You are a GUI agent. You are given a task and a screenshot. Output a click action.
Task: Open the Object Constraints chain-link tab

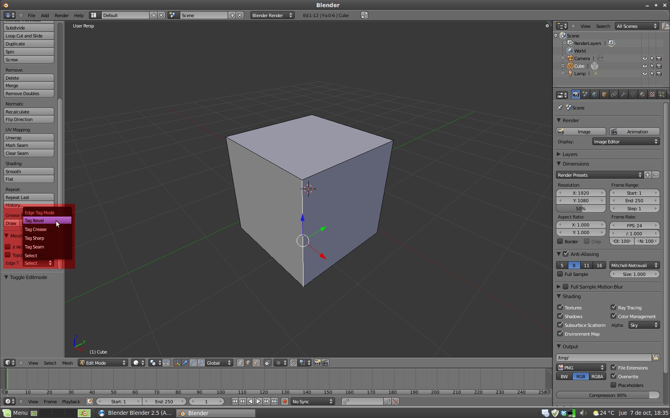614,94
